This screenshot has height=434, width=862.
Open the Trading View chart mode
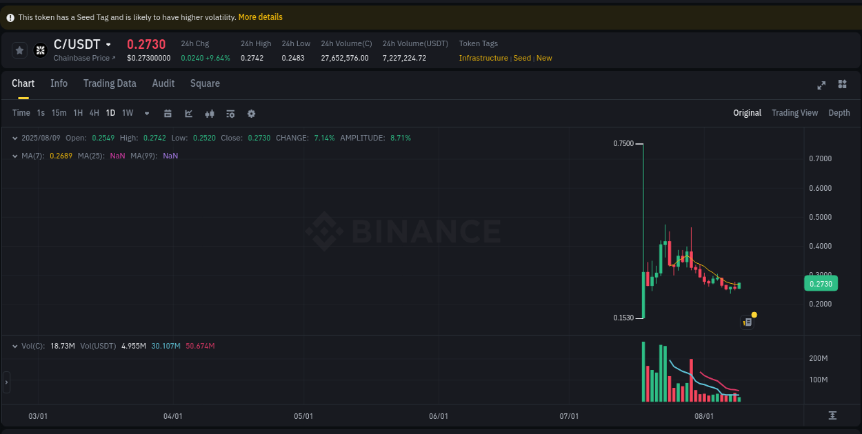coord(794,113)
